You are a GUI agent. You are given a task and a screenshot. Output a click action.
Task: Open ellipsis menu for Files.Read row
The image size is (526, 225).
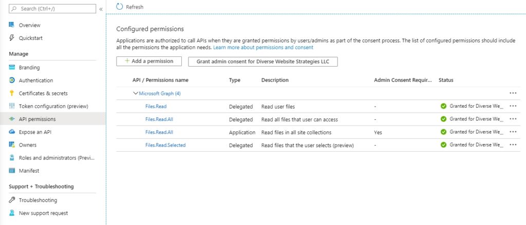coord(513,106)
